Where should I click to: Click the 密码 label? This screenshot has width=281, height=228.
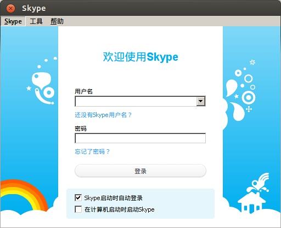(81, 128)
